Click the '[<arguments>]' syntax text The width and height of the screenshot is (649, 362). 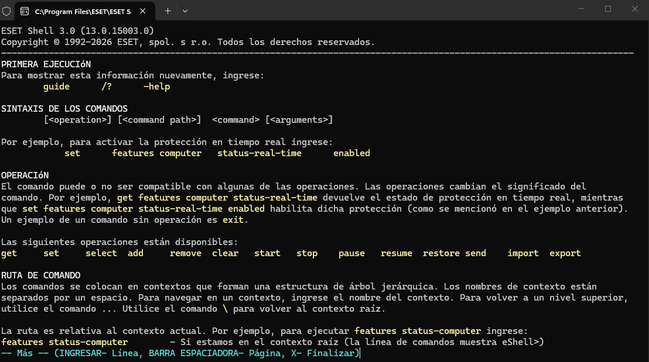pos(299,120)
